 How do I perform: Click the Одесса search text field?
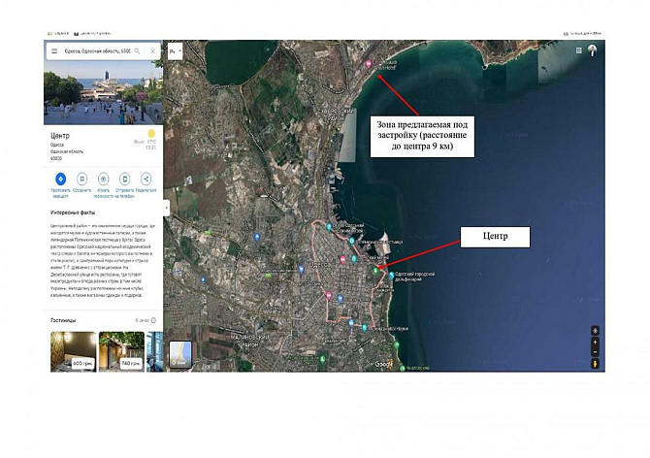[97, 51]
